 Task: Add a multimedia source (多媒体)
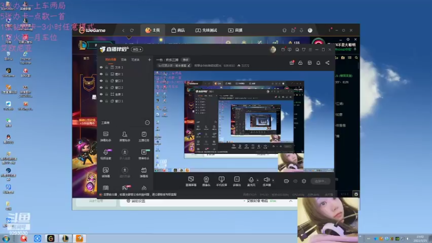237,181
